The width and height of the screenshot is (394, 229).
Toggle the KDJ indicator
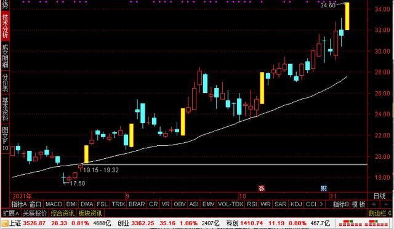pos(296,204)
